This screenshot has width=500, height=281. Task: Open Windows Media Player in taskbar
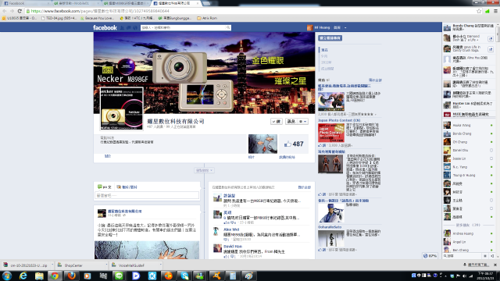click(87, 276)
